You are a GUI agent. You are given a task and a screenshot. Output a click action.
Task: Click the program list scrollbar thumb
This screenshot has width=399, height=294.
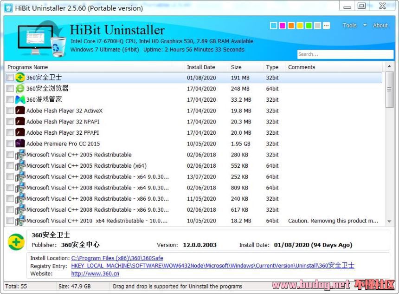389,89
